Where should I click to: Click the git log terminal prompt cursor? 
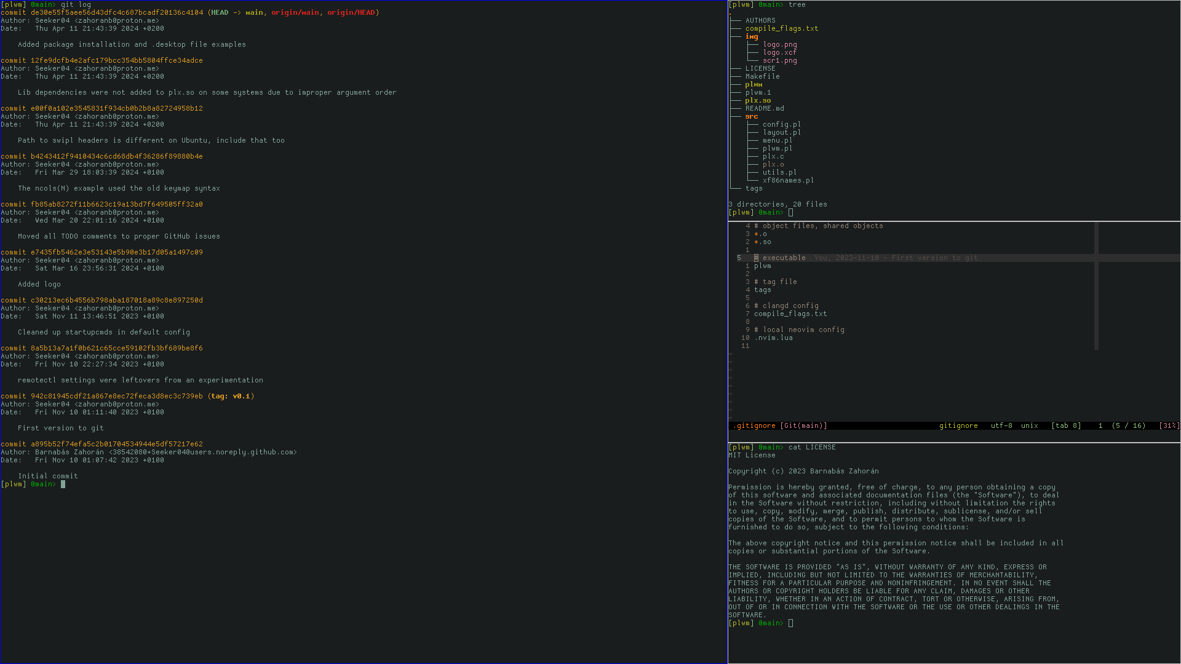[x=63, y=484]
